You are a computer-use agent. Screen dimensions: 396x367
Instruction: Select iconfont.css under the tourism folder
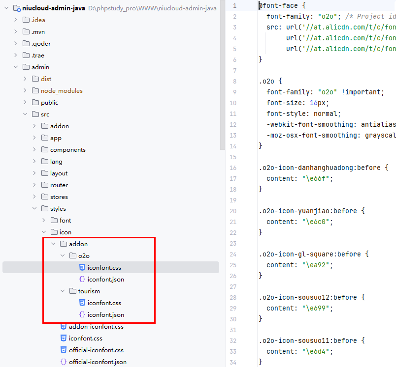[104, 303]
